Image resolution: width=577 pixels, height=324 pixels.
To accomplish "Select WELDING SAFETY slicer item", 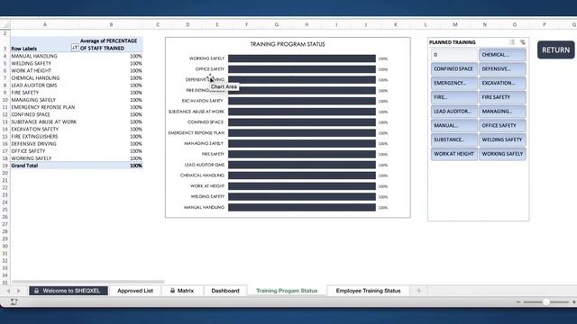I will click(x=502, y=139).
